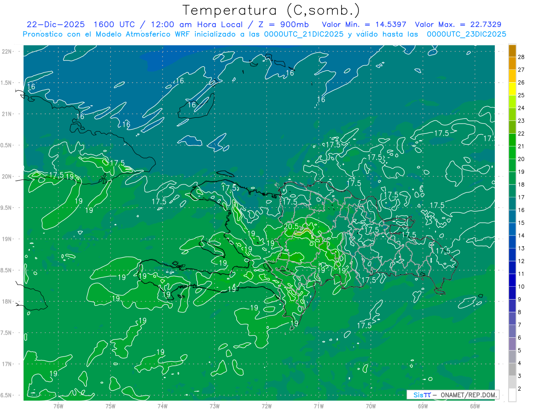Click the "68W" longitude axis label
The width and height of the screenshot is (533, 412).
[475, 406]
